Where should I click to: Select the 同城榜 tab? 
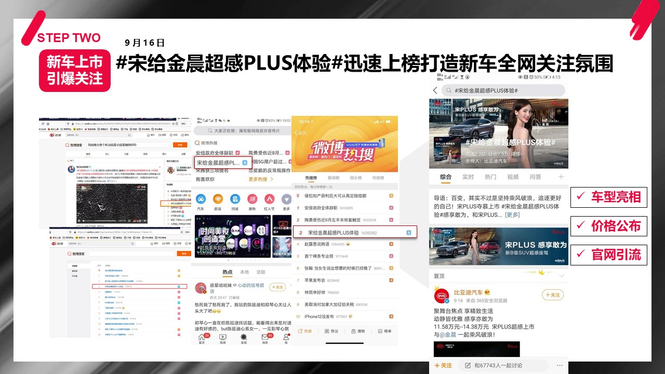coord(378,178)
